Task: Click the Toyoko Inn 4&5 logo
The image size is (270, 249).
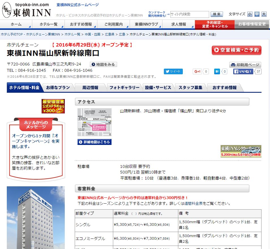Action: pyautogui.click(x=27, y=10)
